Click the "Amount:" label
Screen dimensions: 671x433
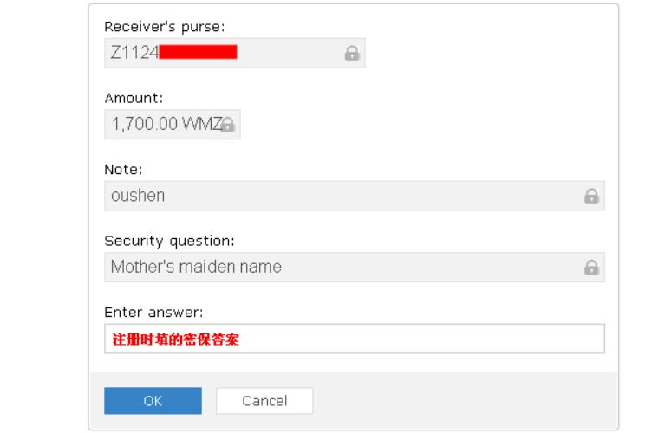click(134, 99)
